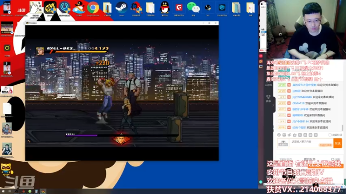Open the trophy events icon in sidebar
This screenshot has width=346, height=194.
pos(268,97)
